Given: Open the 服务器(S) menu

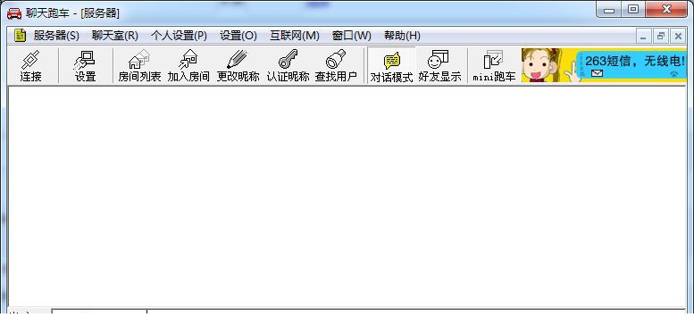Looking at the screenshot, I should pyautogui.click(x=56, y=36).
